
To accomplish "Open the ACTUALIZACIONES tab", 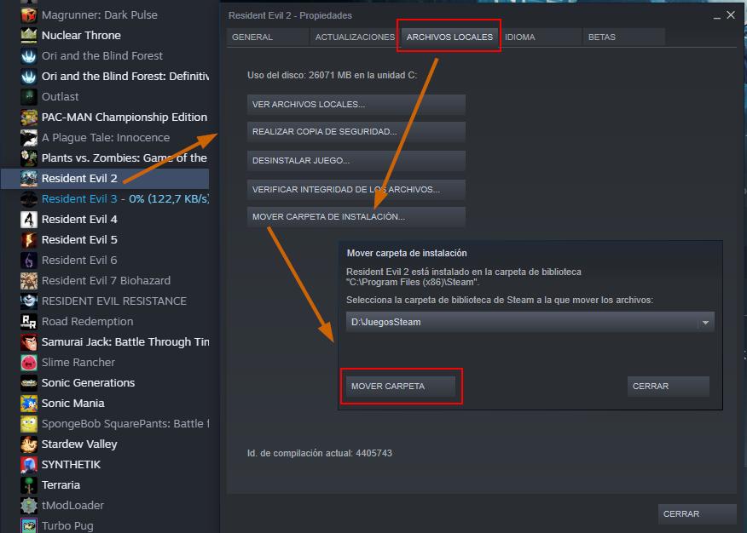I will pos(355,37).
